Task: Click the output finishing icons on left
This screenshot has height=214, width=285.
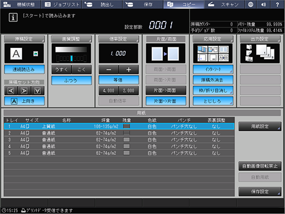Action: coord(249,53)
